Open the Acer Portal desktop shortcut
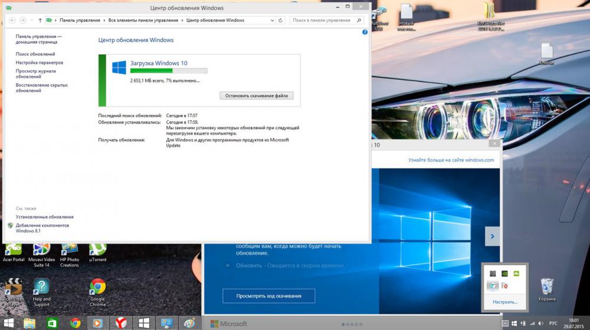The image size is (590, 330). click(14, 253)
